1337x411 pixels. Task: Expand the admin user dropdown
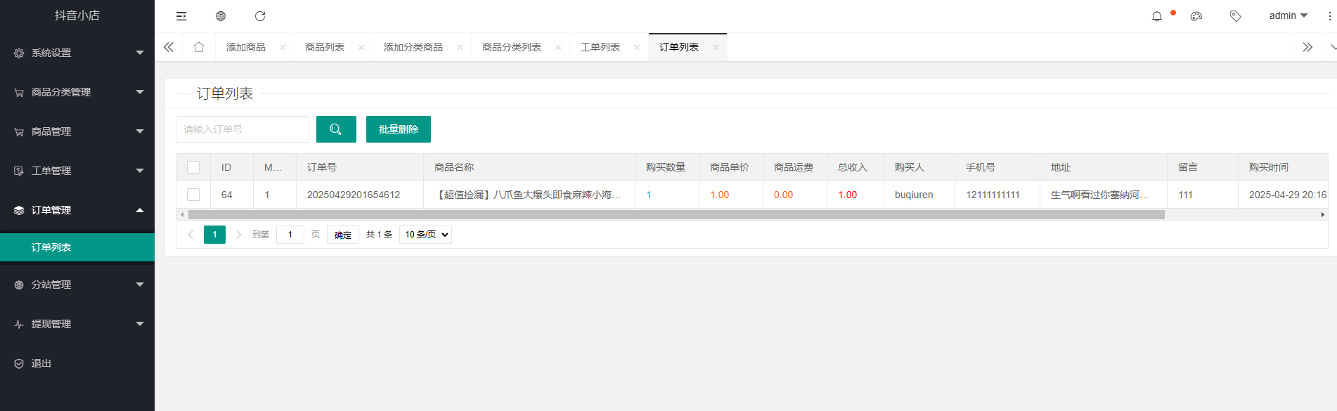pyautogui.click(x=1288, y=15)
